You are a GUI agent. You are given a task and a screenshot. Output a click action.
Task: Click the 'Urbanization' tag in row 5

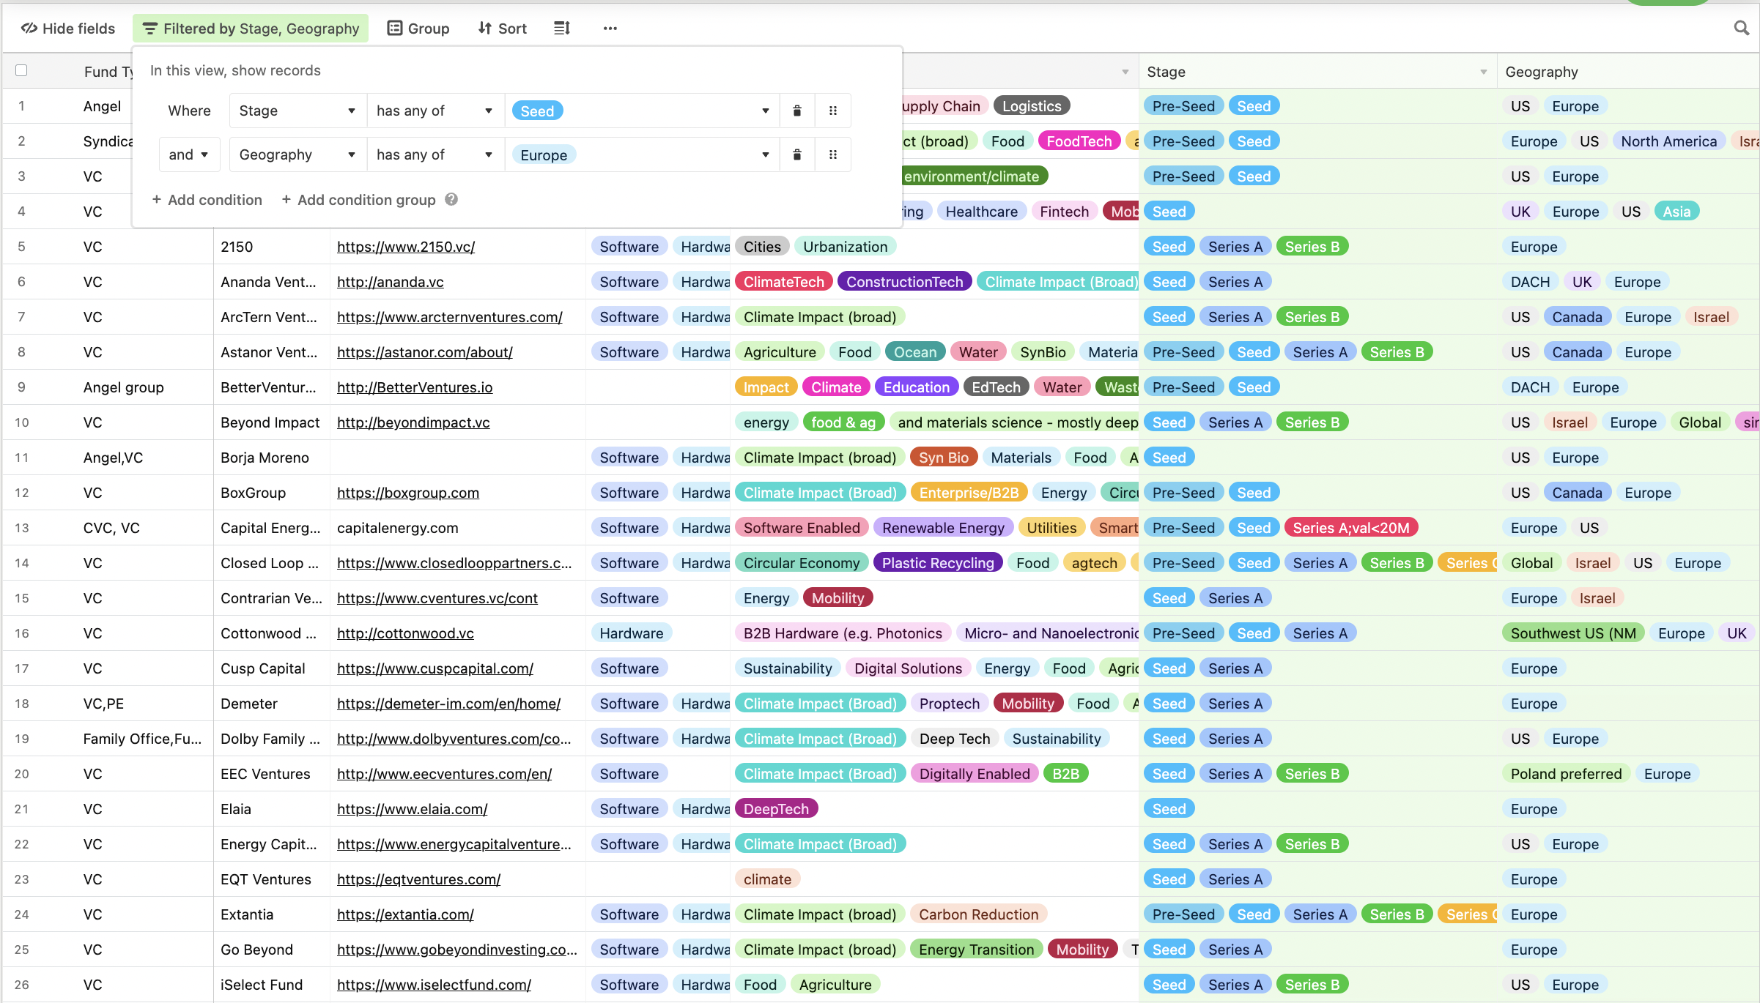tap(845, 247)
